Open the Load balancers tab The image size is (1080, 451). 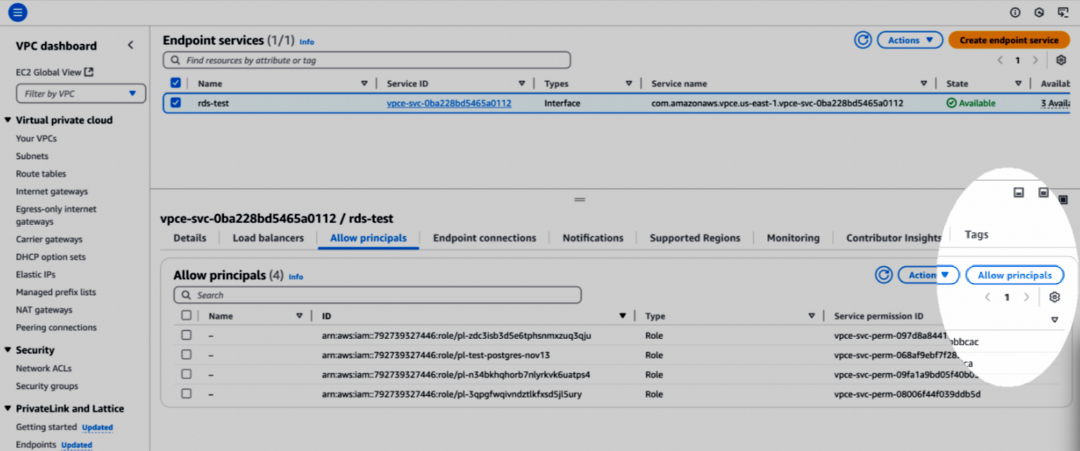pos(267,238)
